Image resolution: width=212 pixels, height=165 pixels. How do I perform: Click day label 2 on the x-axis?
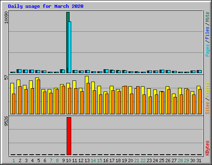(20, 160)
